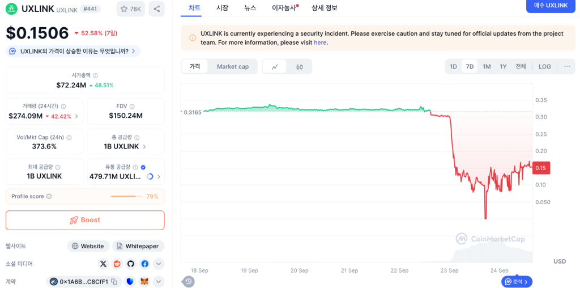580x288 pixels.
Task: Click info icon next to 총 공급량
Action: coord(137,137)
